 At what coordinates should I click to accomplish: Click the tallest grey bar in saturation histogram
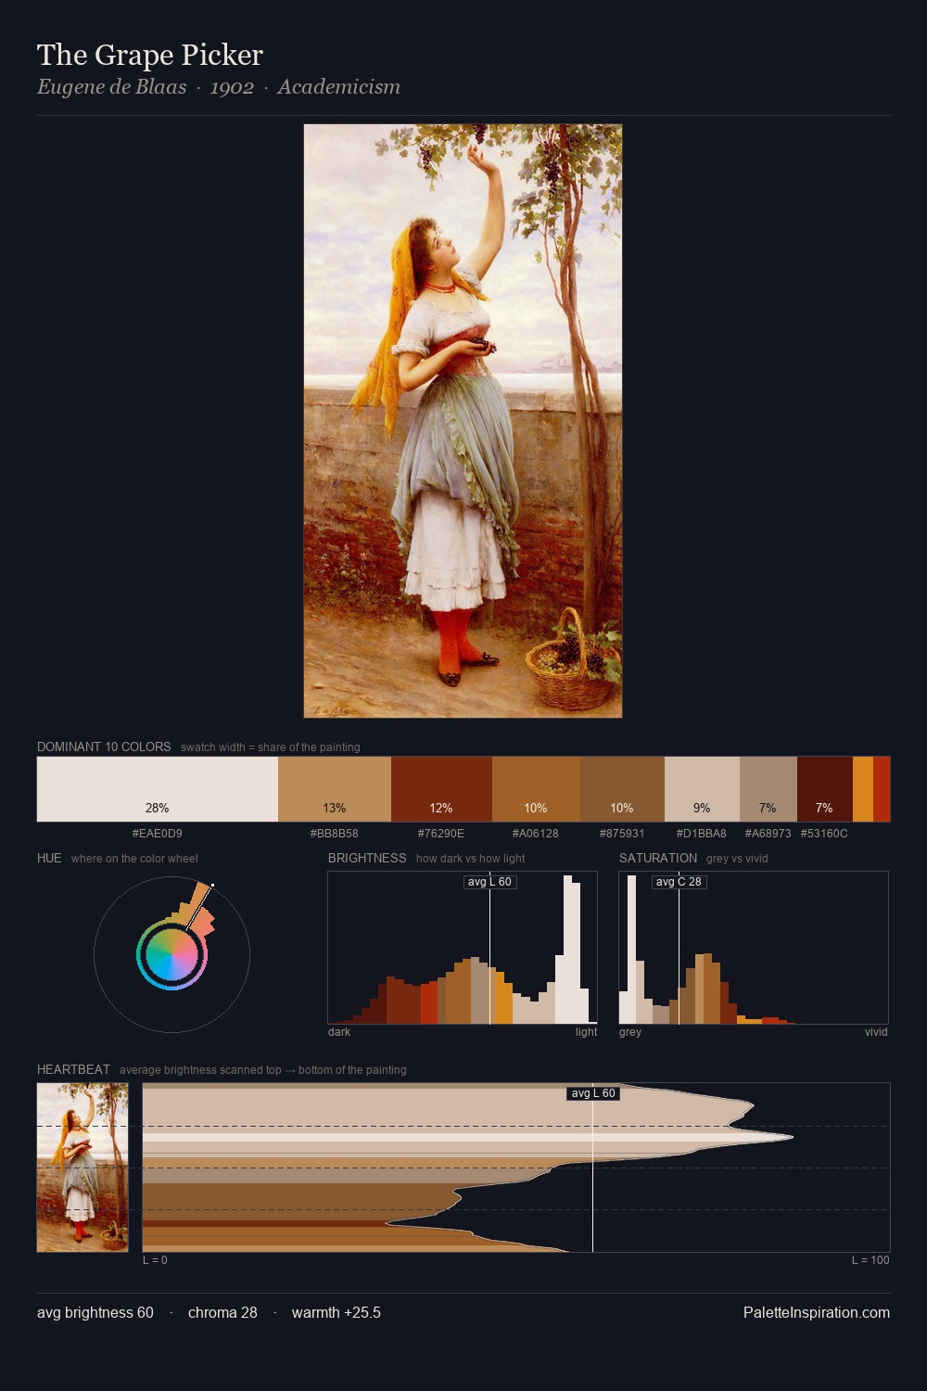[x=632, y=950]
